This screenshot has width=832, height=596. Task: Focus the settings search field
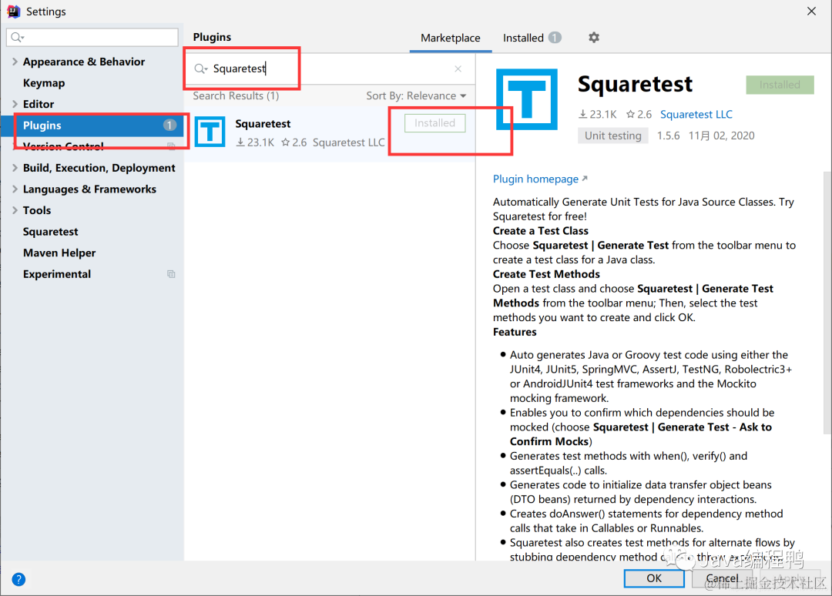[92, 37]
